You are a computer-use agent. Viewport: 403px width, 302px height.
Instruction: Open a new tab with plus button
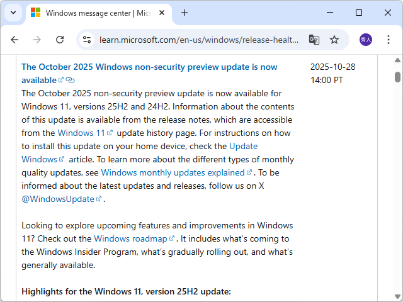(x=184, y=13)
